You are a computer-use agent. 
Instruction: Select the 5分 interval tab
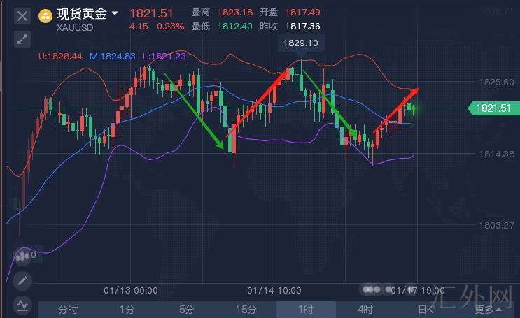click(x=186, y=310)
